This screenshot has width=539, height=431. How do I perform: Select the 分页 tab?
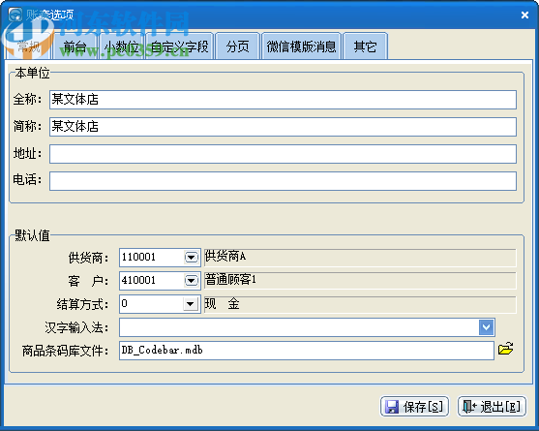237,46
